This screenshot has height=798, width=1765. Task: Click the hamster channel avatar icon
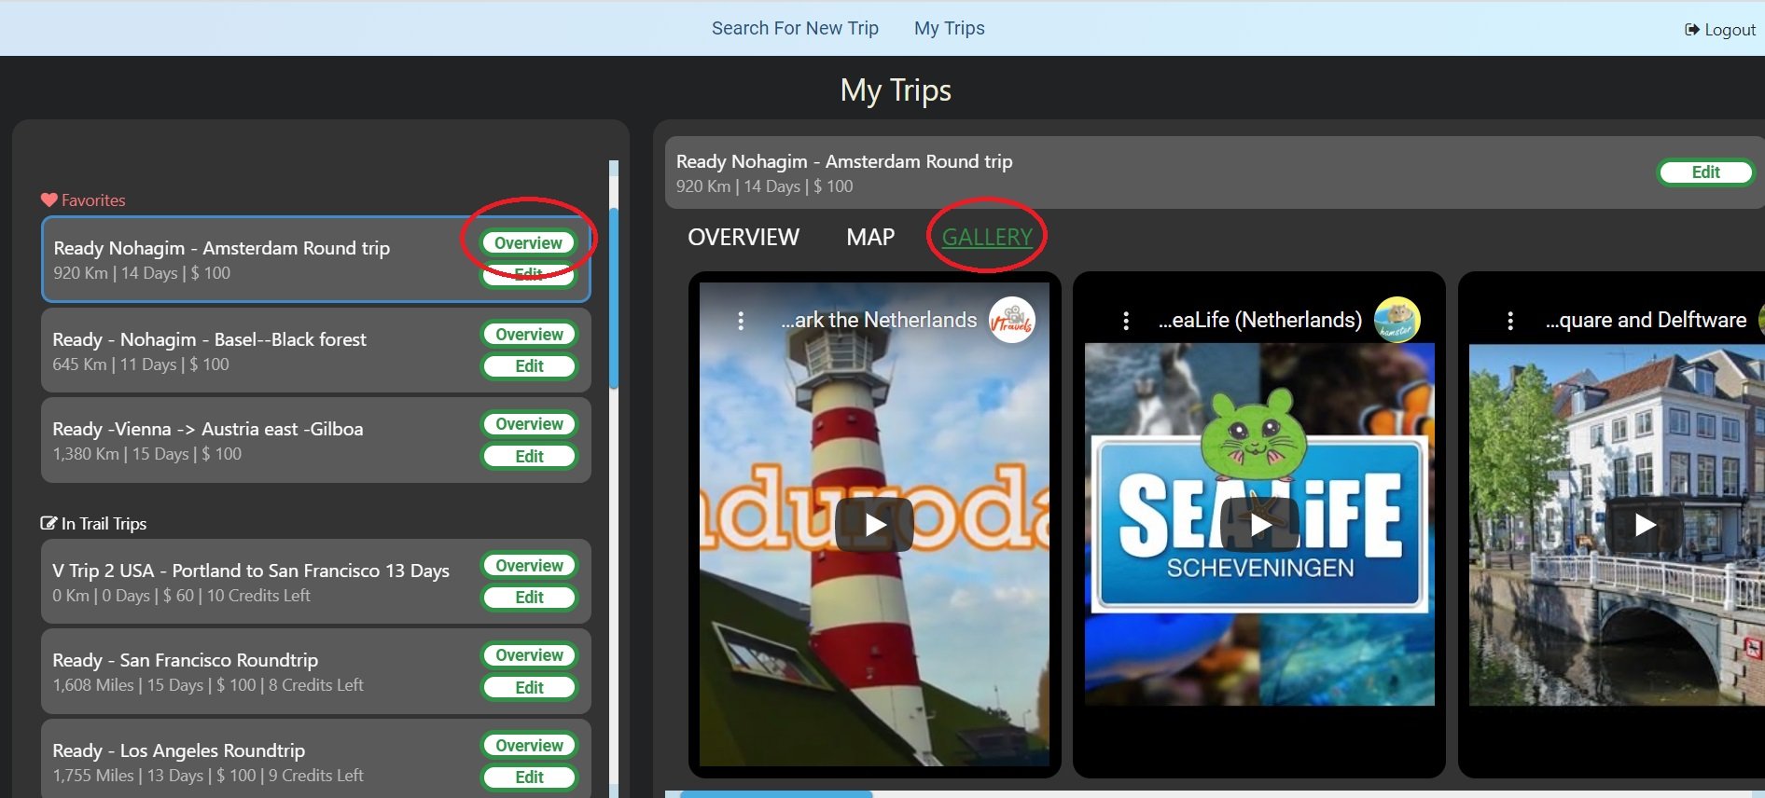coord(1397,321)
